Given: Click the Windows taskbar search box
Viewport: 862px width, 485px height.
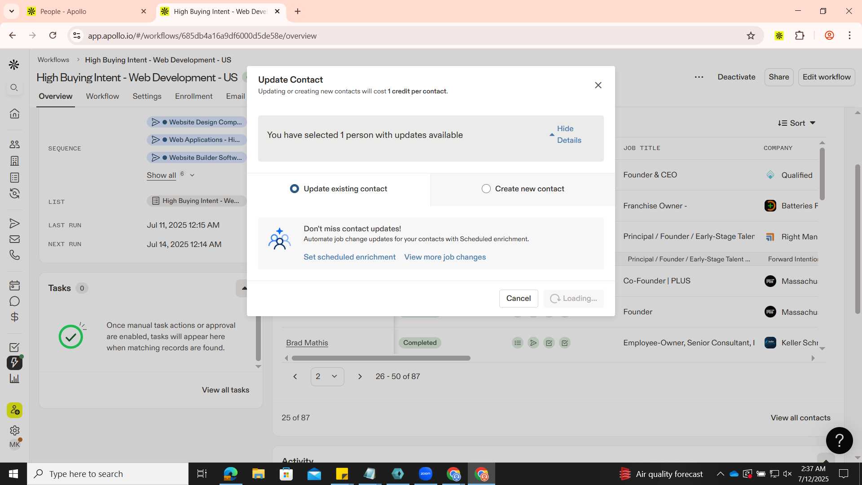Looking at the screenshot, I should point(108,474).
